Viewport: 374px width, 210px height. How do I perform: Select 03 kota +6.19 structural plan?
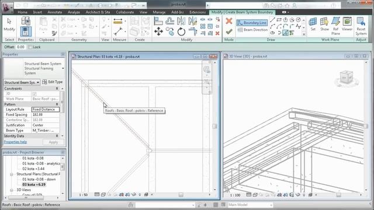pos(34,185)
